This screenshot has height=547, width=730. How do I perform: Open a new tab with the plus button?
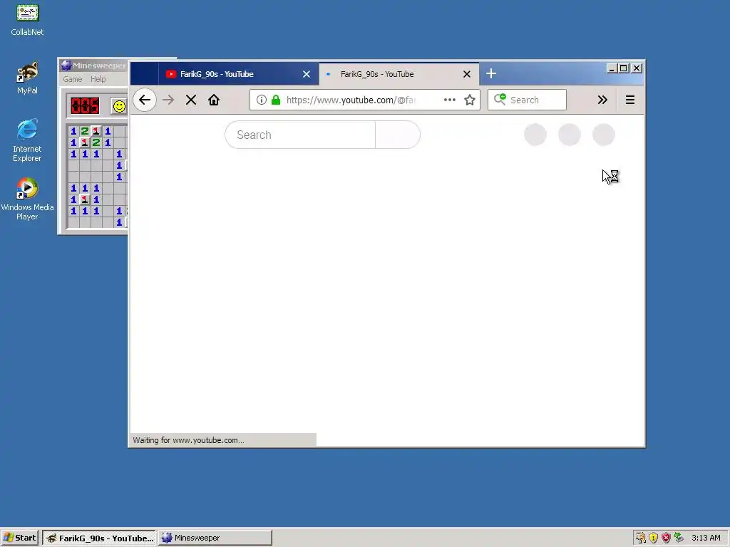(x=490, y=73)
